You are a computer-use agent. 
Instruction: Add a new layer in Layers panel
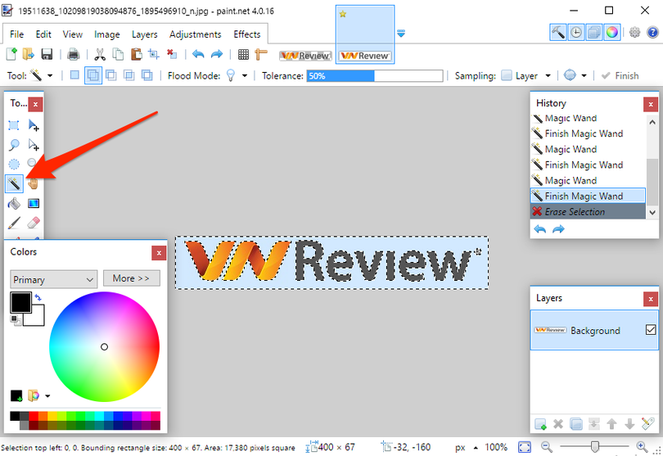(x=540, y=424)
